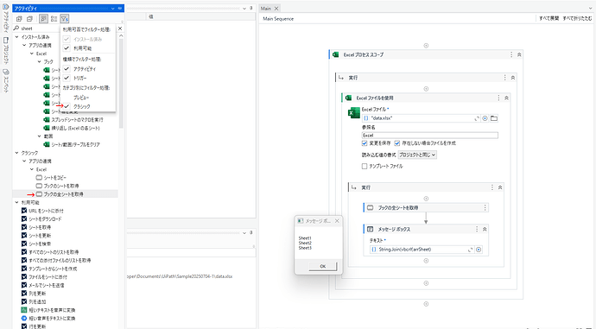Open the プロジェクトと同じ format dropdown
Image resolution: width=596 pixels, height=329 pixels.
pos(417,155)
